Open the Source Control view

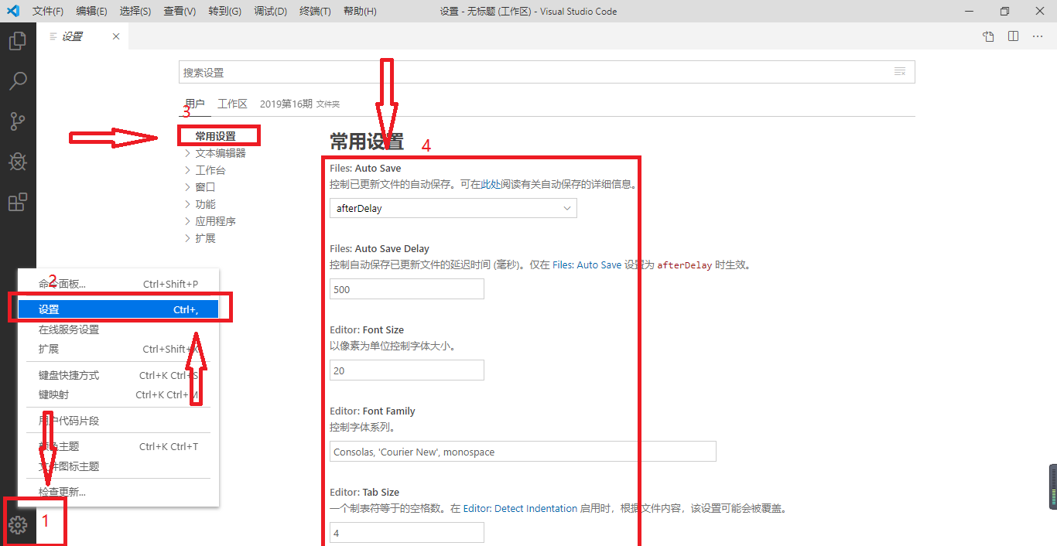click(18, 121)
